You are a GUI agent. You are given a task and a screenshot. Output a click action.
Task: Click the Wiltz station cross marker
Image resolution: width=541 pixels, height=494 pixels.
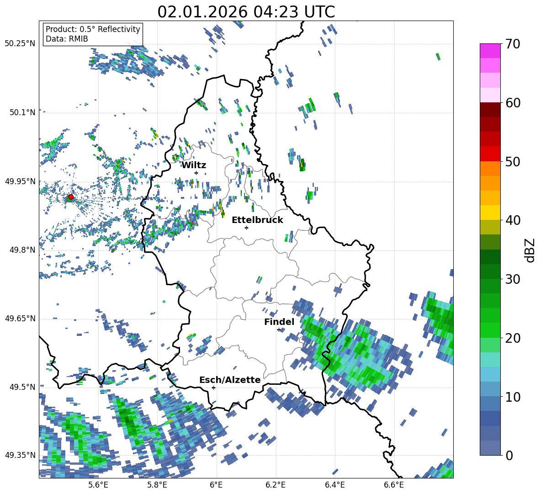tap(196, 173)
